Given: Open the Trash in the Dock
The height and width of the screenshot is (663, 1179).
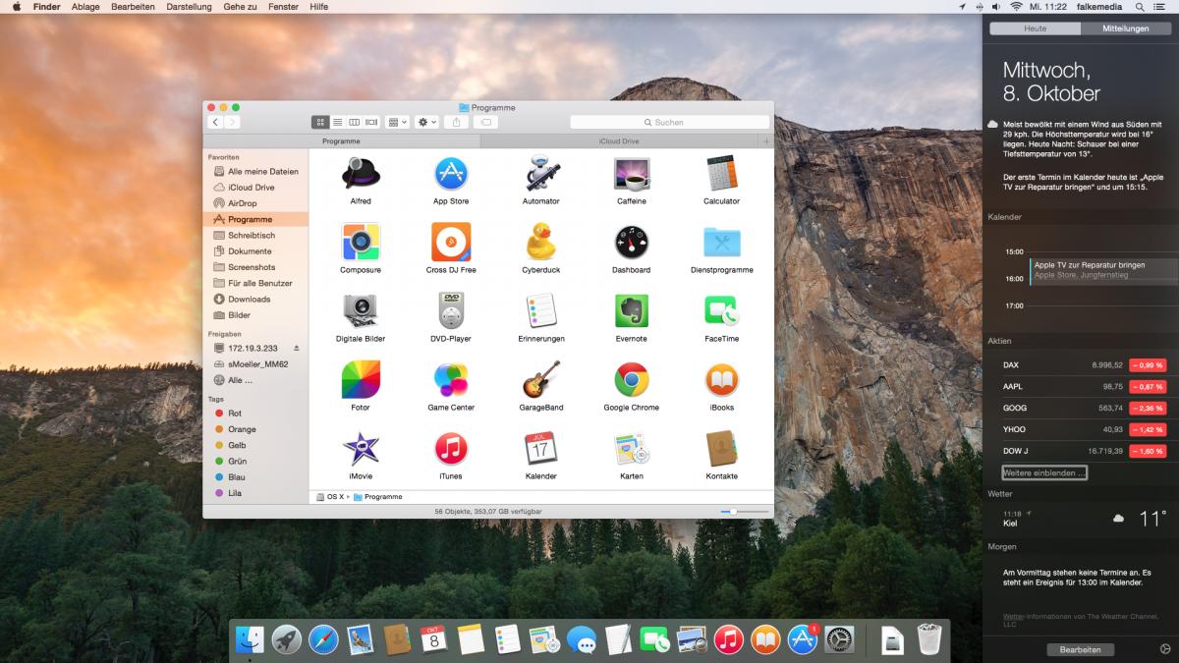Looking at the screenshot, I should [928, 639].
